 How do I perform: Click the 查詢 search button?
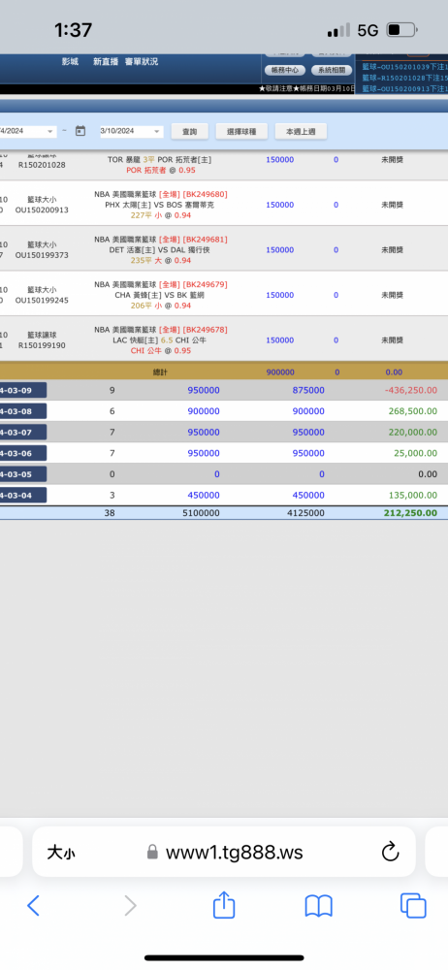pyautogui.click(x=189, y=131)
